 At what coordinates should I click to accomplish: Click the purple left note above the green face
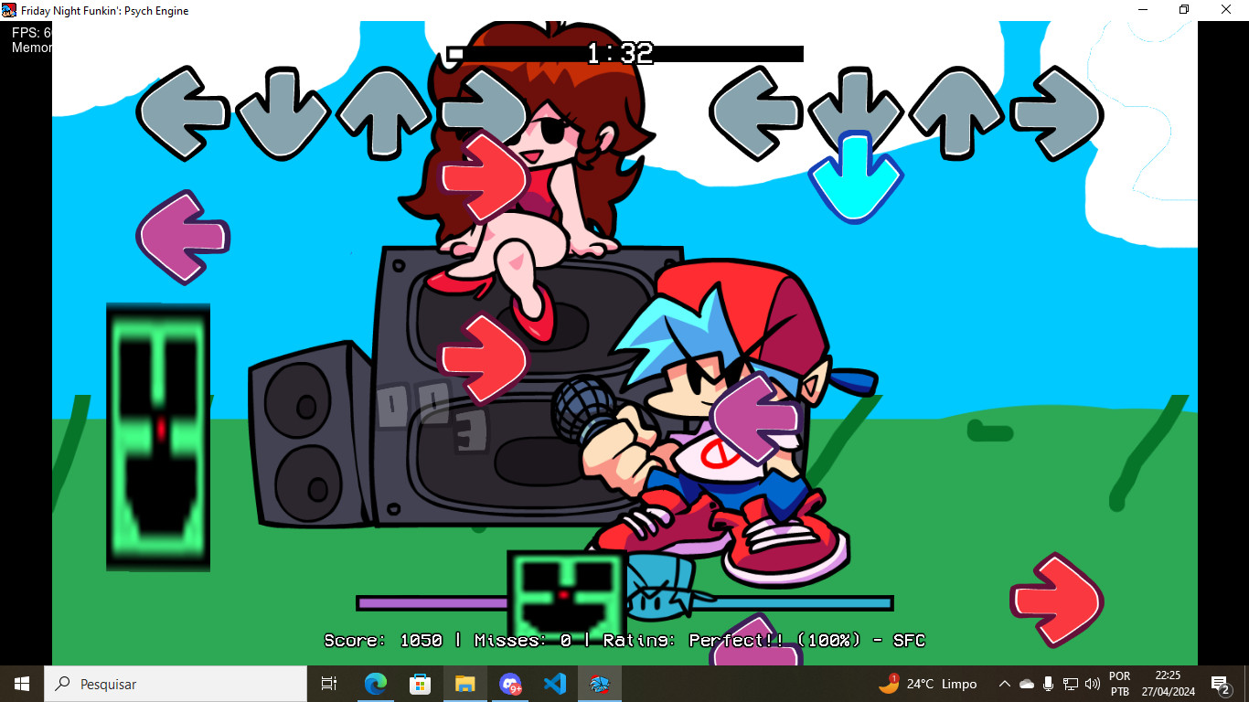(183, 238)
